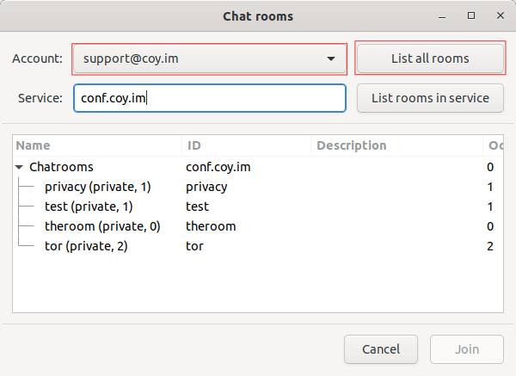Click the Occupants column header
The height and width of the screenshot is (376, 516).
(x=495, y=146)
